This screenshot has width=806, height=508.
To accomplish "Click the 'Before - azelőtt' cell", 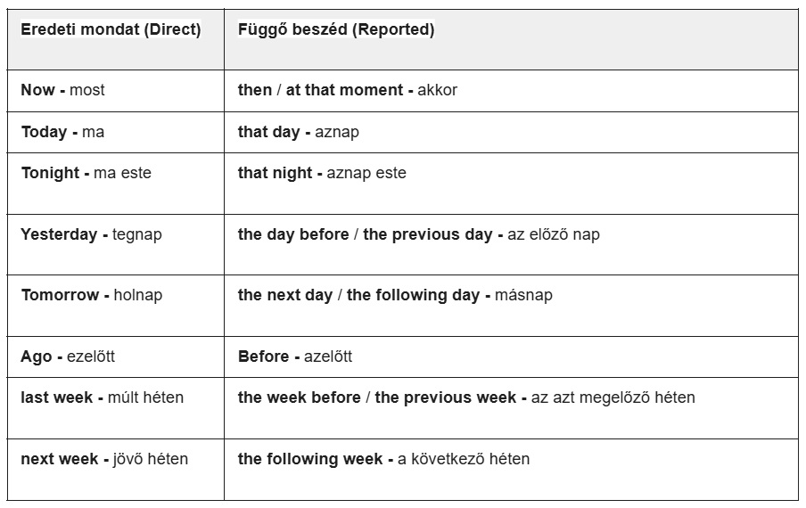I will click(295, 356).
